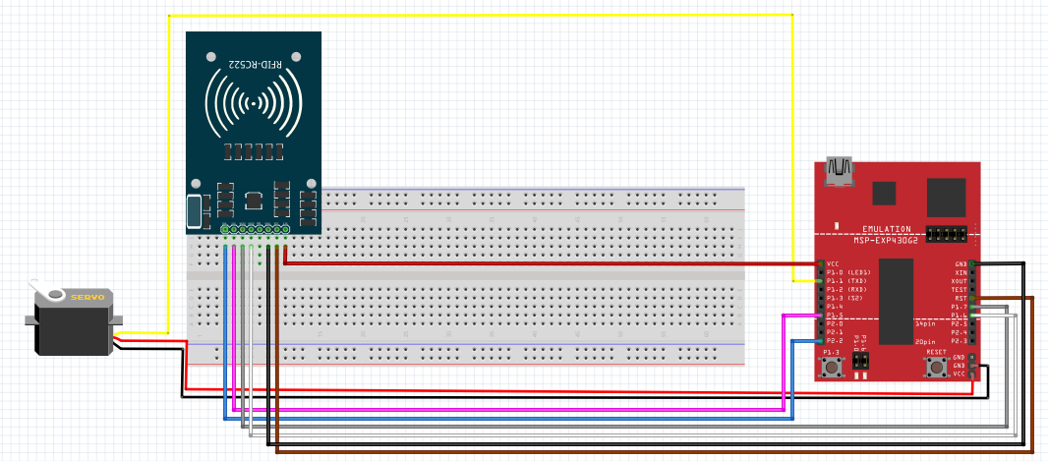Select the blue wire to P2.2
The height and width of the screenshot is (461, 1048).
tap(508, 419)
